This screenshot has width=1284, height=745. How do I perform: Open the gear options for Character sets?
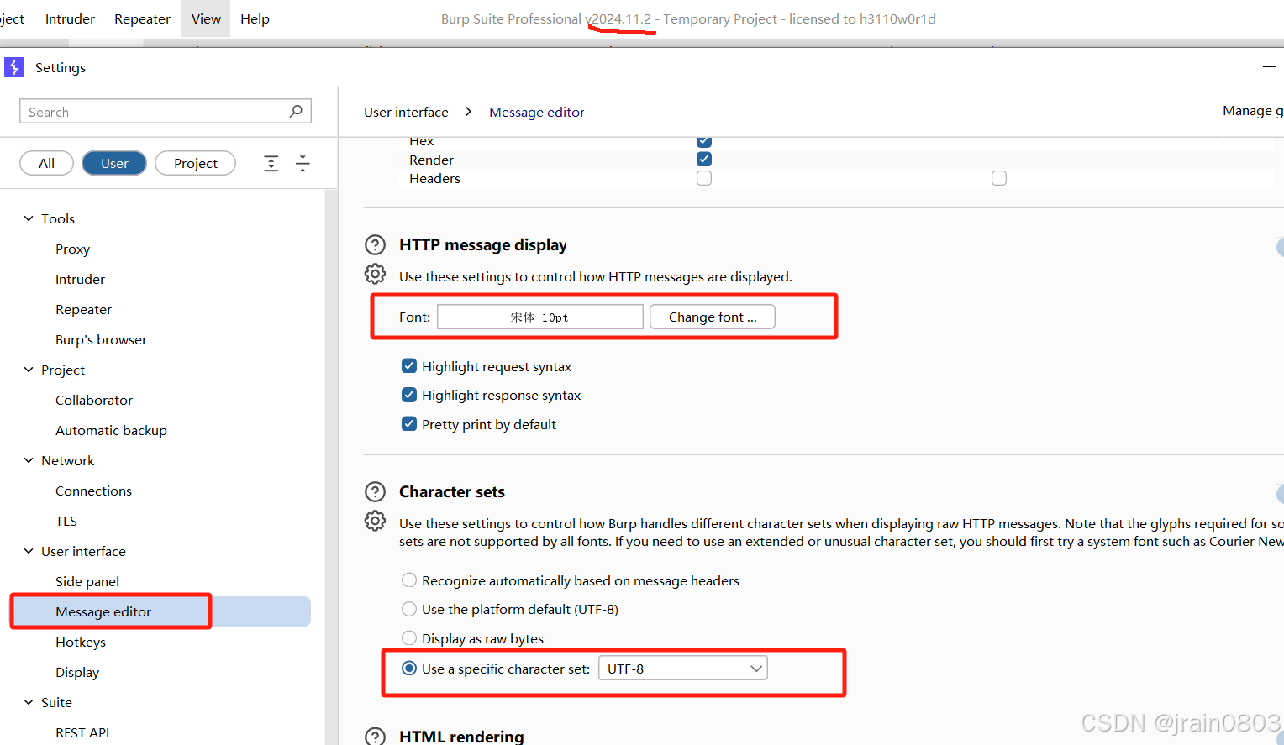click(375, 521)
